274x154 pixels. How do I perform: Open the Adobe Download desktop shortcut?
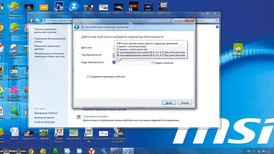59,136
